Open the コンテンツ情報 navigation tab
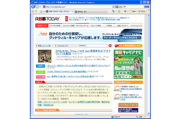 click(69, 26)
